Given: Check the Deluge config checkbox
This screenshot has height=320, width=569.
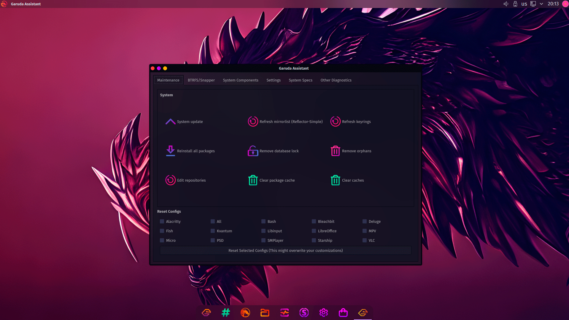Looking at the screenshot, I should pos(365,221).
